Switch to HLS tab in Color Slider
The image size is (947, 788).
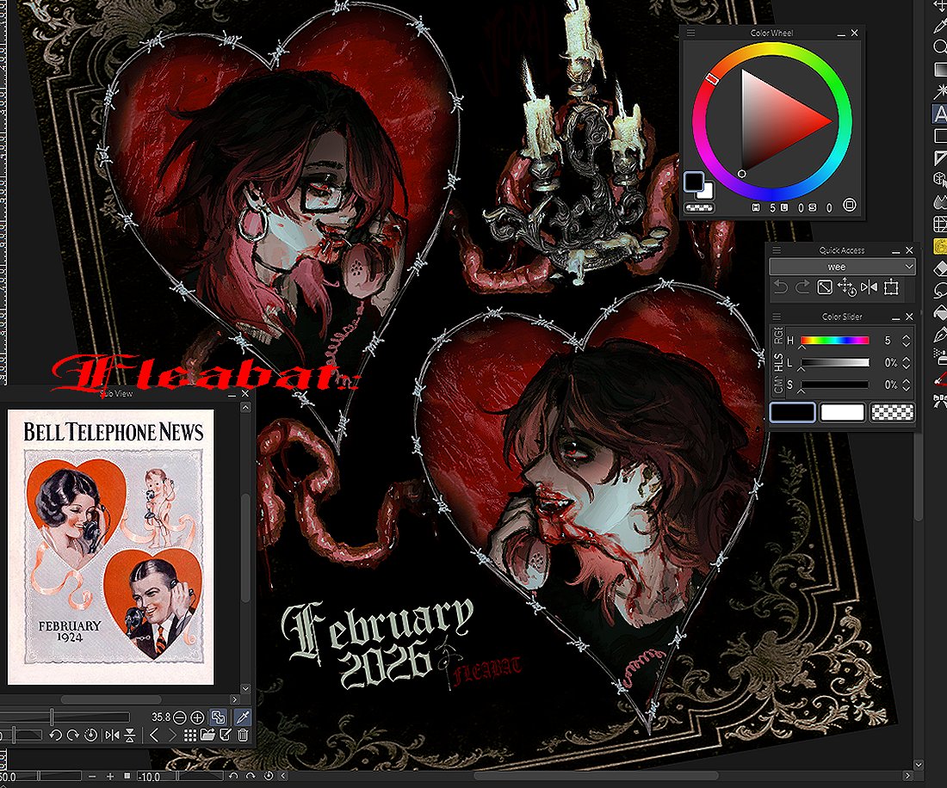point(778,361)
